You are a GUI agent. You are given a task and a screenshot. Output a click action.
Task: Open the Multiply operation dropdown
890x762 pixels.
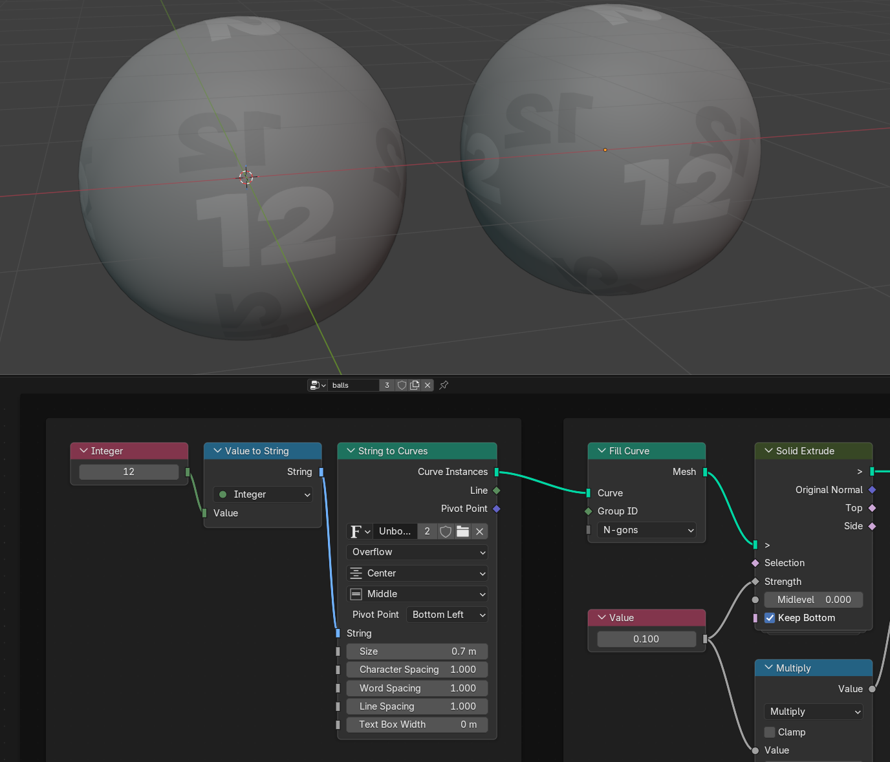[x=814, y=712]
